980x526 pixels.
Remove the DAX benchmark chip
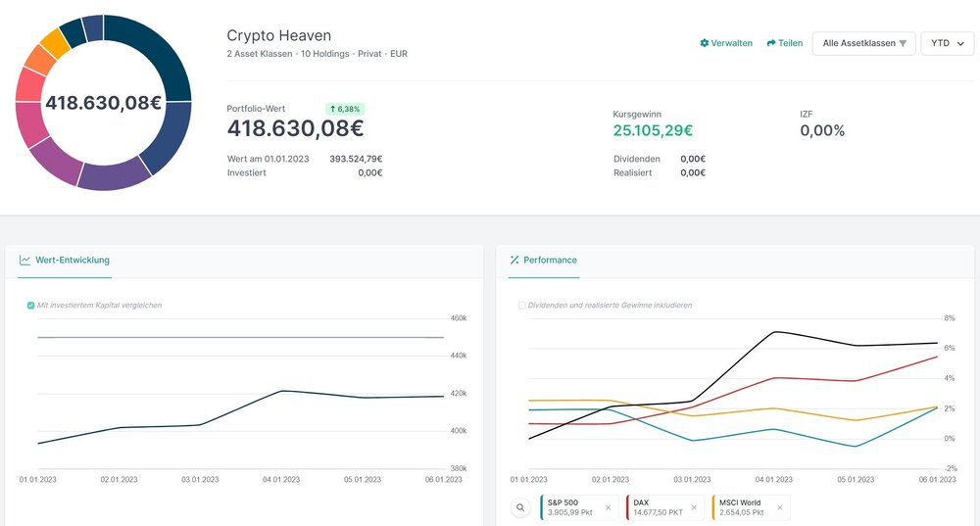click(x=694, y=507)
